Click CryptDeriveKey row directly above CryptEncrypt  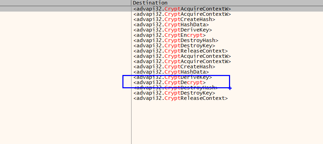172,30
